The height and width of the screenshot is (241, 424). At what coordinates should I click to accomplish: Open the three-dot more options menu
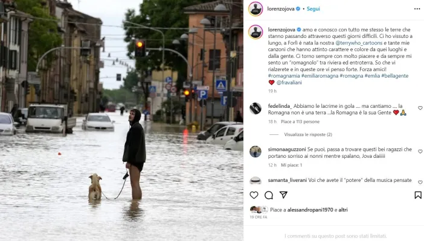click(417, 9)
